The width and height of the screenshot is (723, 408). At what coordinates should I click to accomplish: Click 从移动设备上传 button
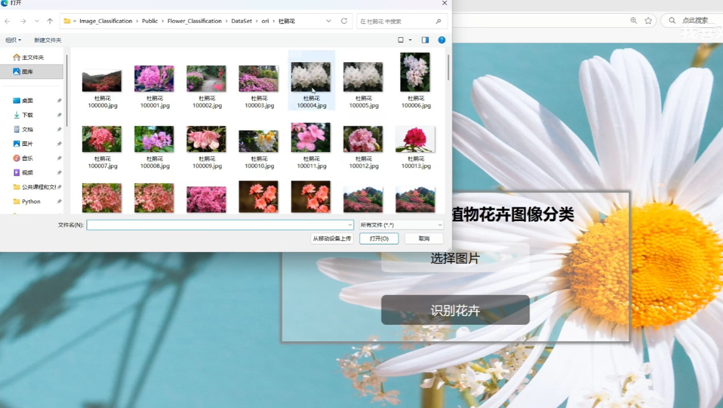tap(332, 238)
